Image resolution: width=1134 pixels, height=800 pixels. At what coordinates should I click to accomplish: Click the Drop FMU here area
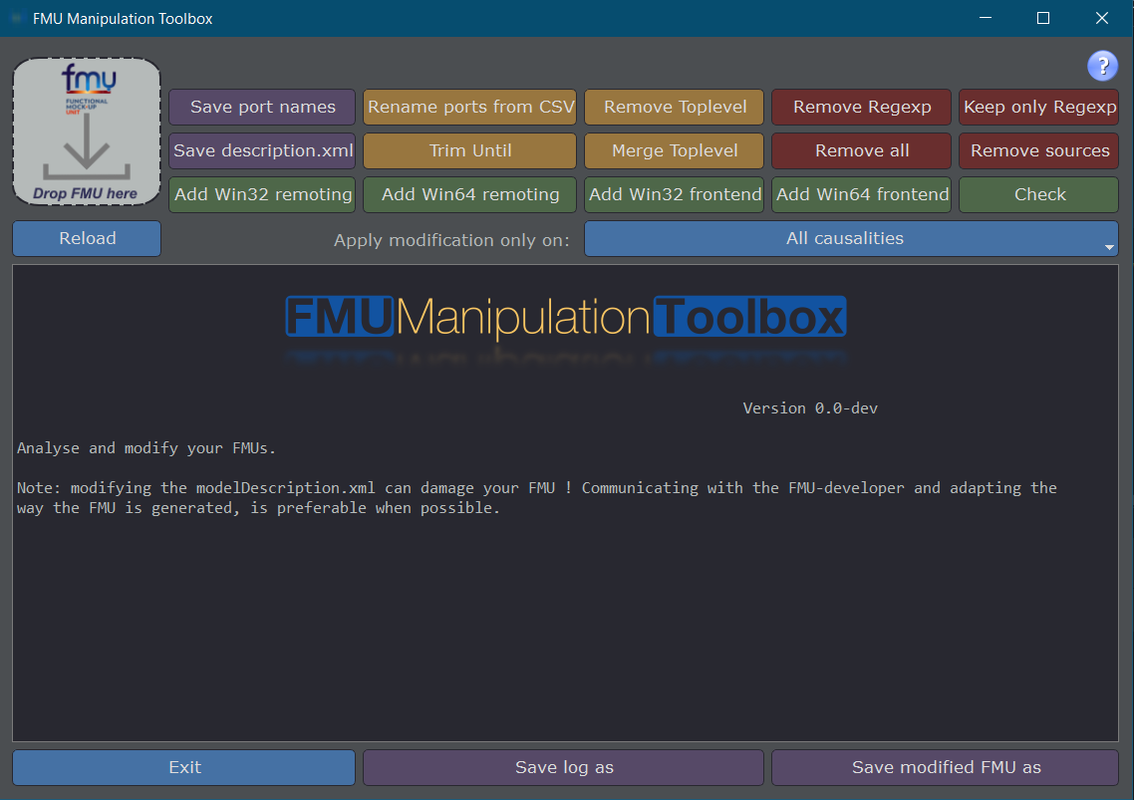click(x=87, y=132)
